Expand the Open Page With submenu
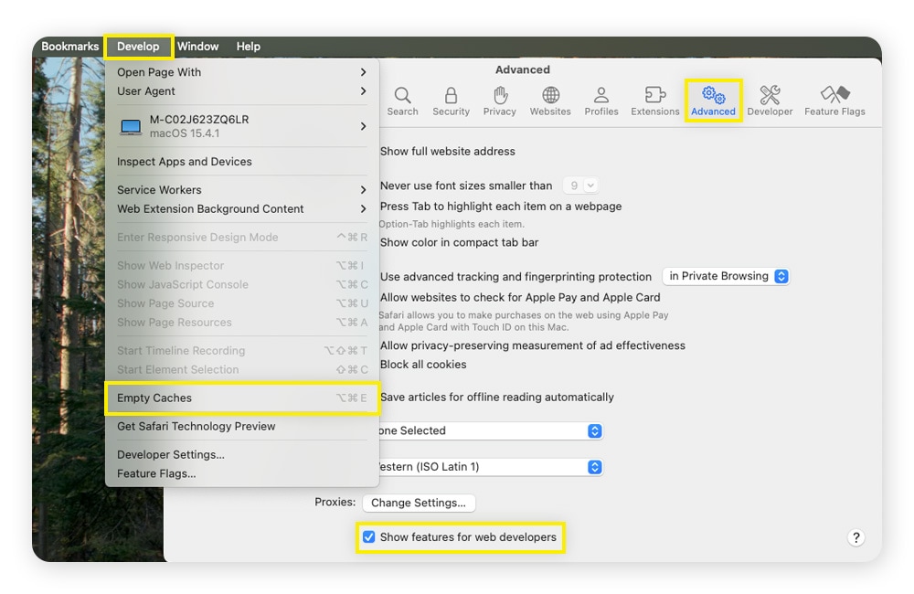 tap(242, 72)
